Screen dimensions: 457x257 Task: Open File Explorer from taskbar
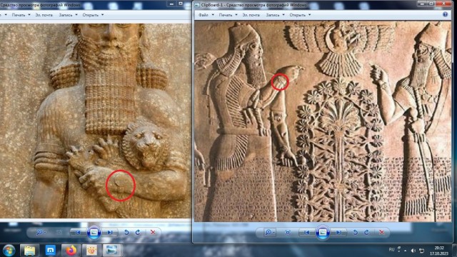[x=29, y=251]
